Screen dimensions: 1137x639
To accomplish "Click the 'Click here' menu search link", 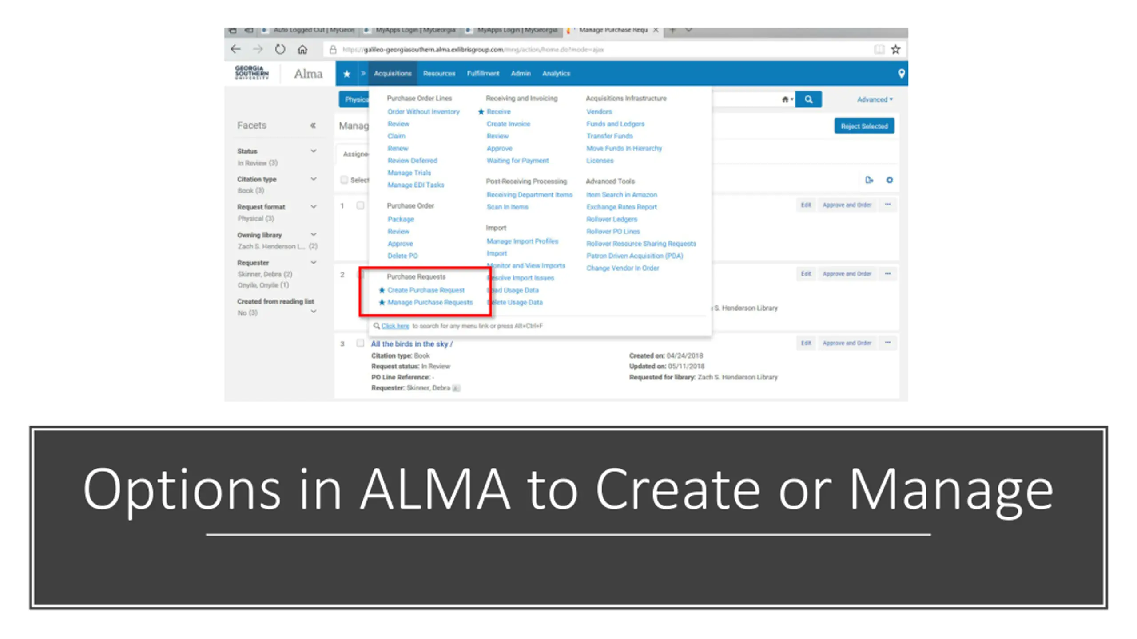I will 395,326.
